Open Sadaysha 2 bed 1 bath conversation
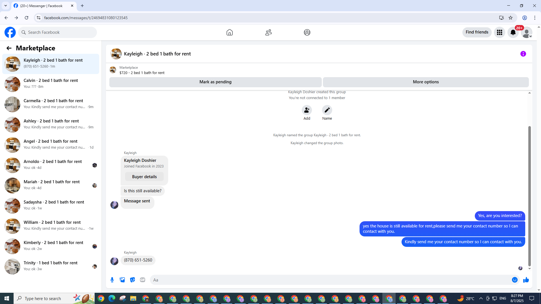Screen dimensions: 541x304 point(51,206)
